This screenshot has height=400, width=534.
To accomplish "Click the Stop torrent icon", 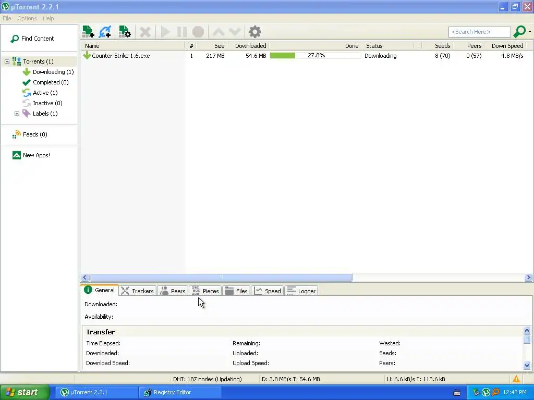I will [198, 32].
